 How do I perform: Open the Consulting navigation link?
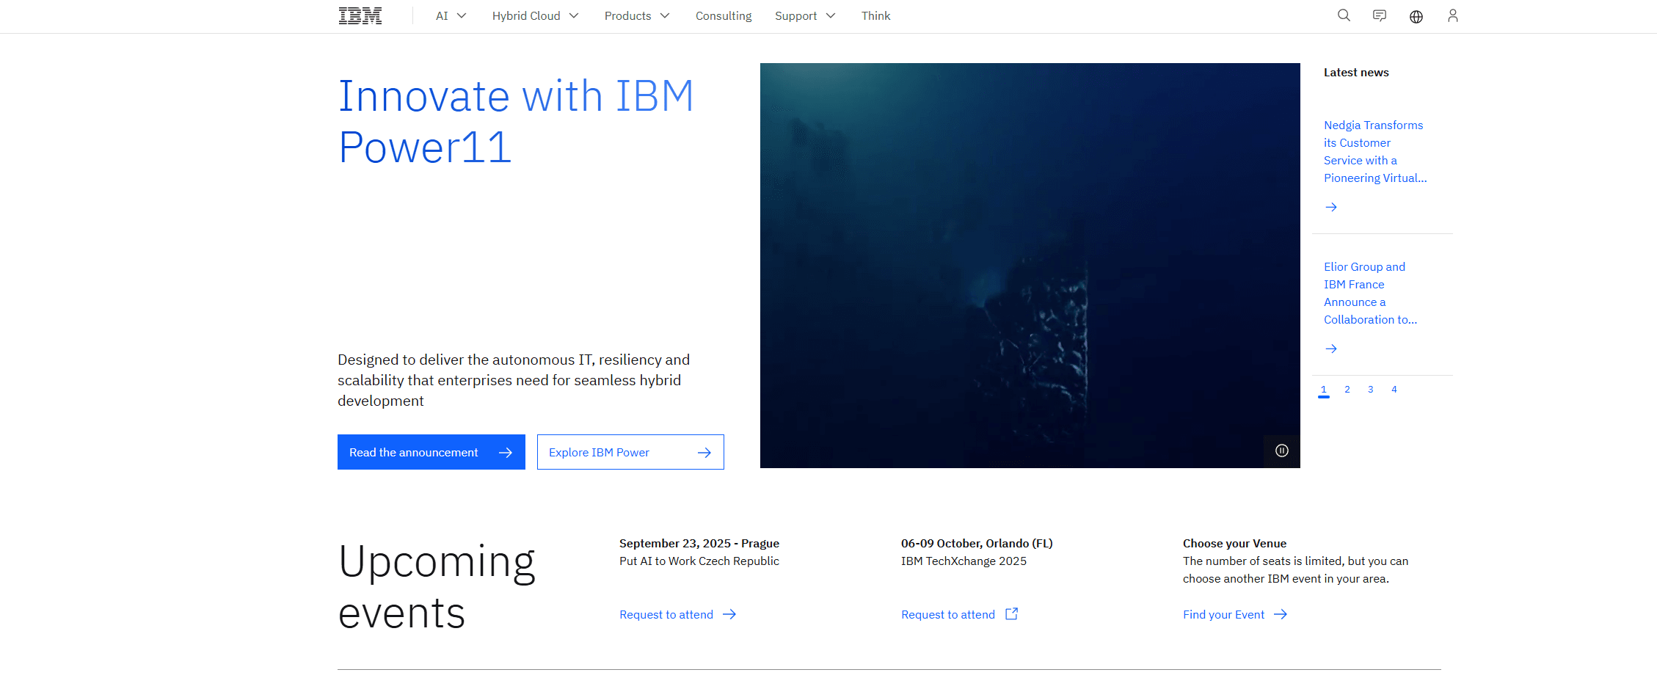[724, 16]
